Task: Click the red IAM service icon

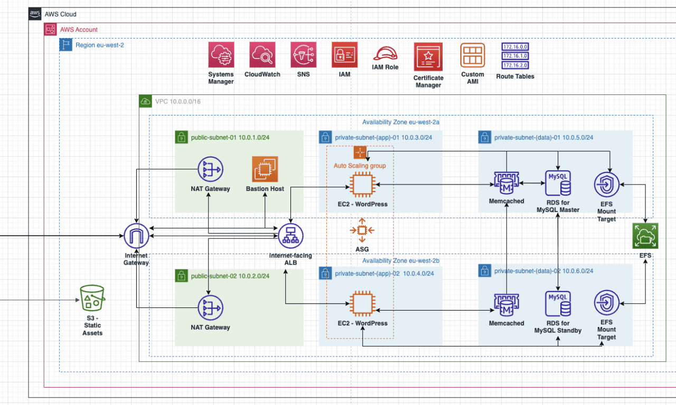Action: (344, 55)
